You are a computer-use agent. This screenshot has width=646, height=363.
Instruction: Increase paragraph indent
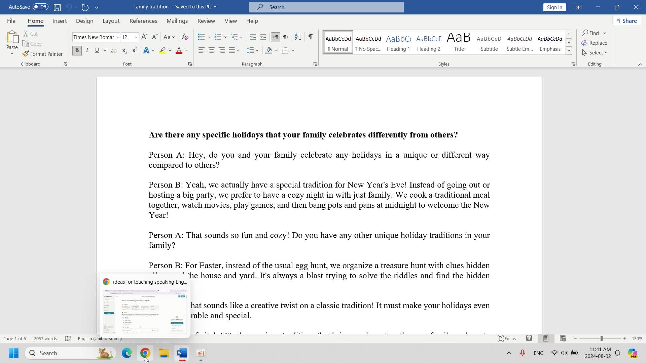pos(263,37)
